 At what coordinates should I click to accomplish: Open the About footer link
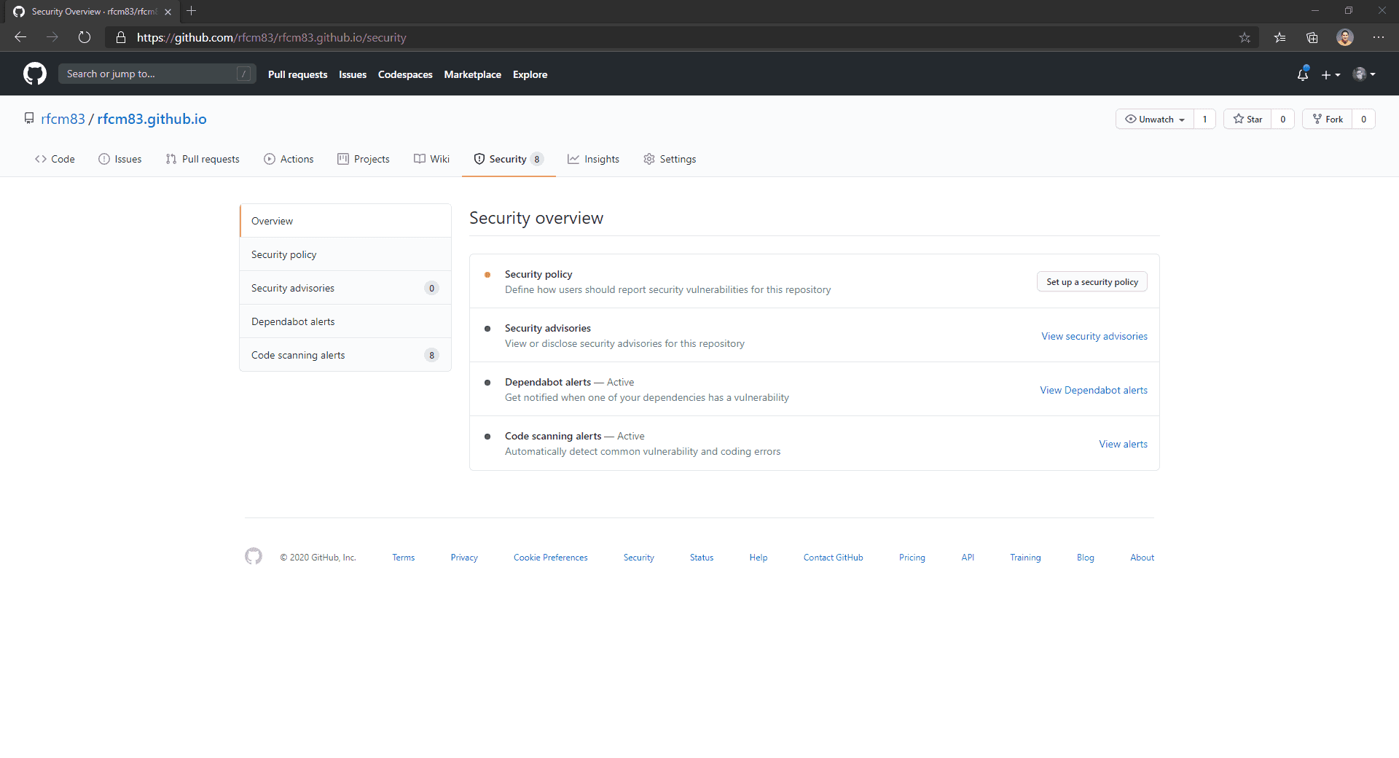tap(1142, 558)
